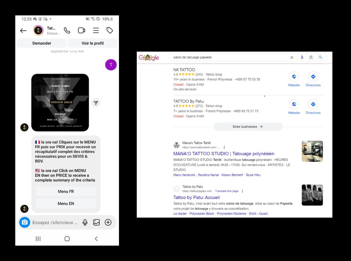Open Mana'o Tattoo studio thumbnail image
Viewport: 351px width, 261px height.
[x=312, y=151]
